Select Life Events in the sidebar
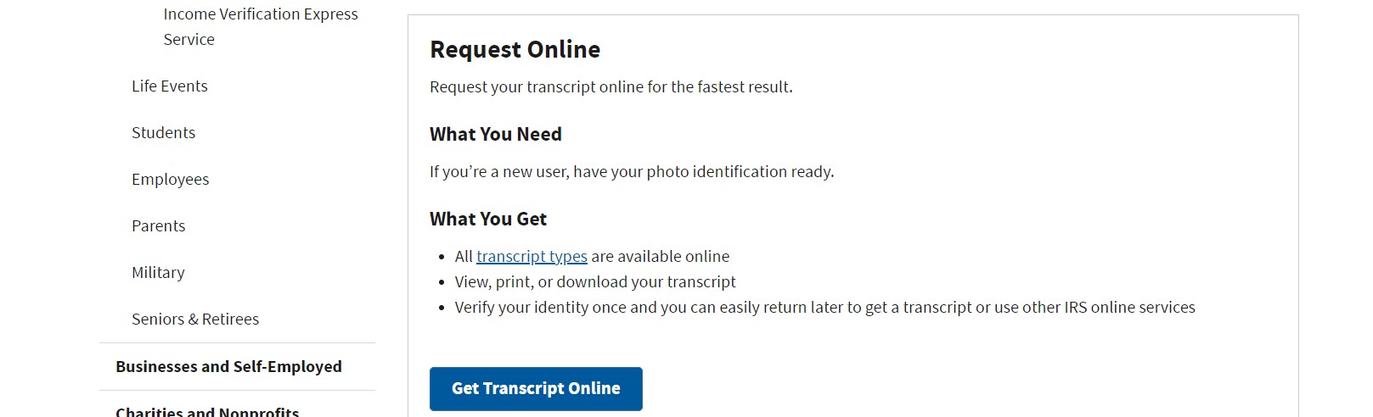Image resolution: width=1373 pixels, height=417 pixels. pyautogui.click(x=170, y=86)
